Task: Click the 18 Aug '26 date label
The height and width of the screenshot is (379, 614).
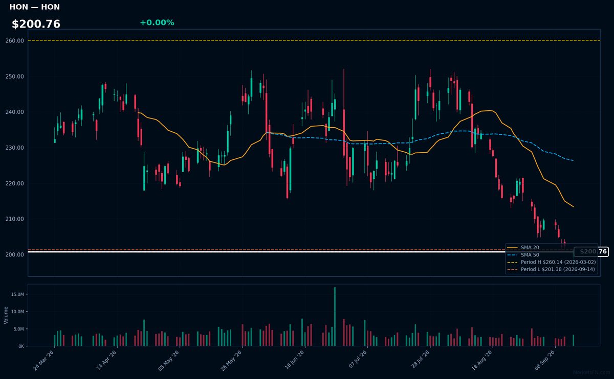Action: pos(482,361)
